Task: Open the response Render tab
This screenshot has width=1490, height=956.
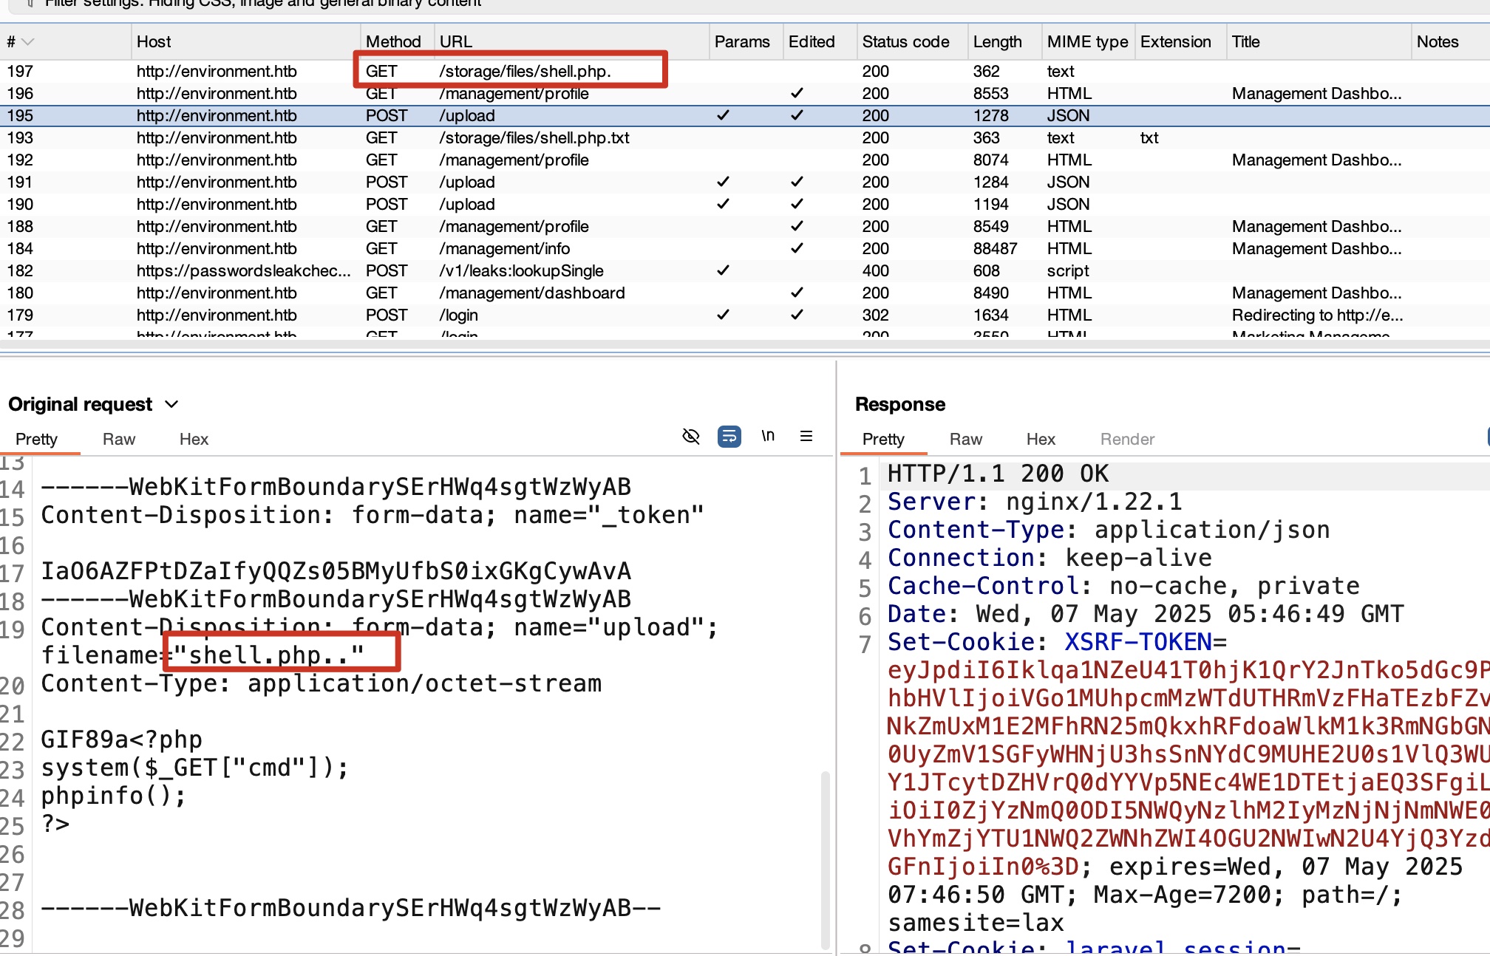Action: 1126,439
